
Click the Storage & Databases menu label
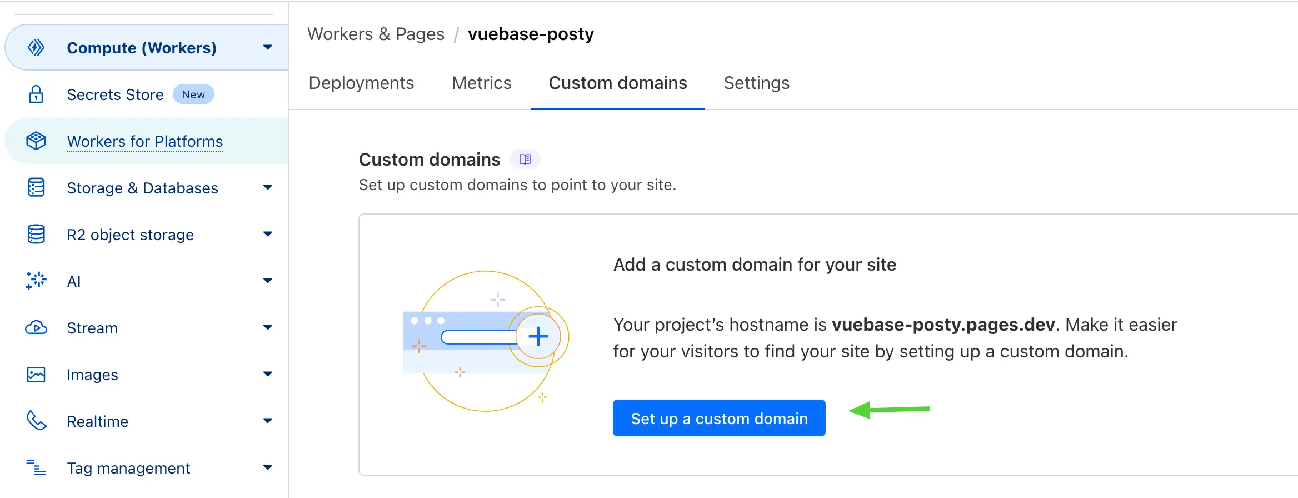(142, 188)
